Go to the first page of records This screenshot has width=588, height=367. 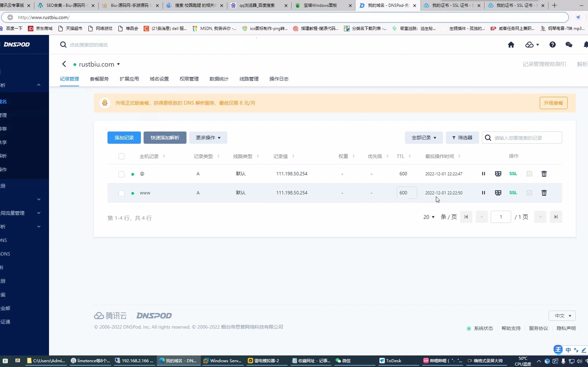pyautogui.click(x=466, y=217)
